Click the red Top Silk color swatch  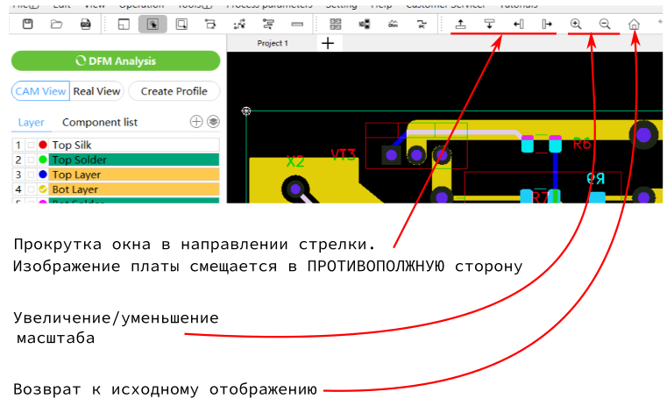[x=42, y=145]
